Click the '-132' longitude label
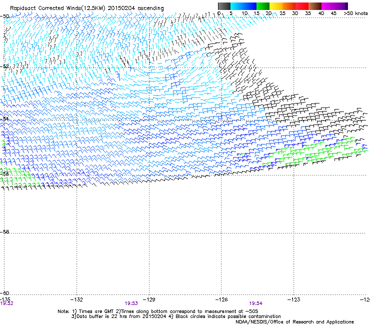 76,299
